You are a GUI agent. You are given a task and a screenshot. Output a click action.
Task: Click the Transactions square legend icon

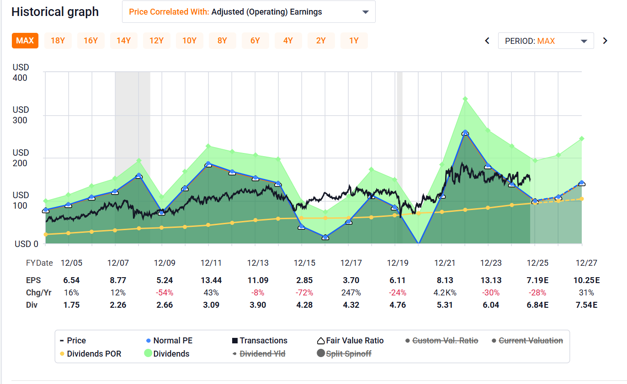235,341
